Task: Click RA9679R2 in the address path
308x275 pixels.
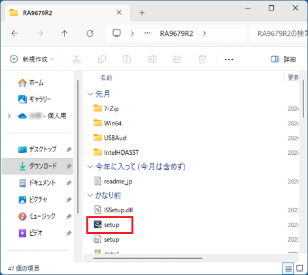Action: click(x=177, y=33)
